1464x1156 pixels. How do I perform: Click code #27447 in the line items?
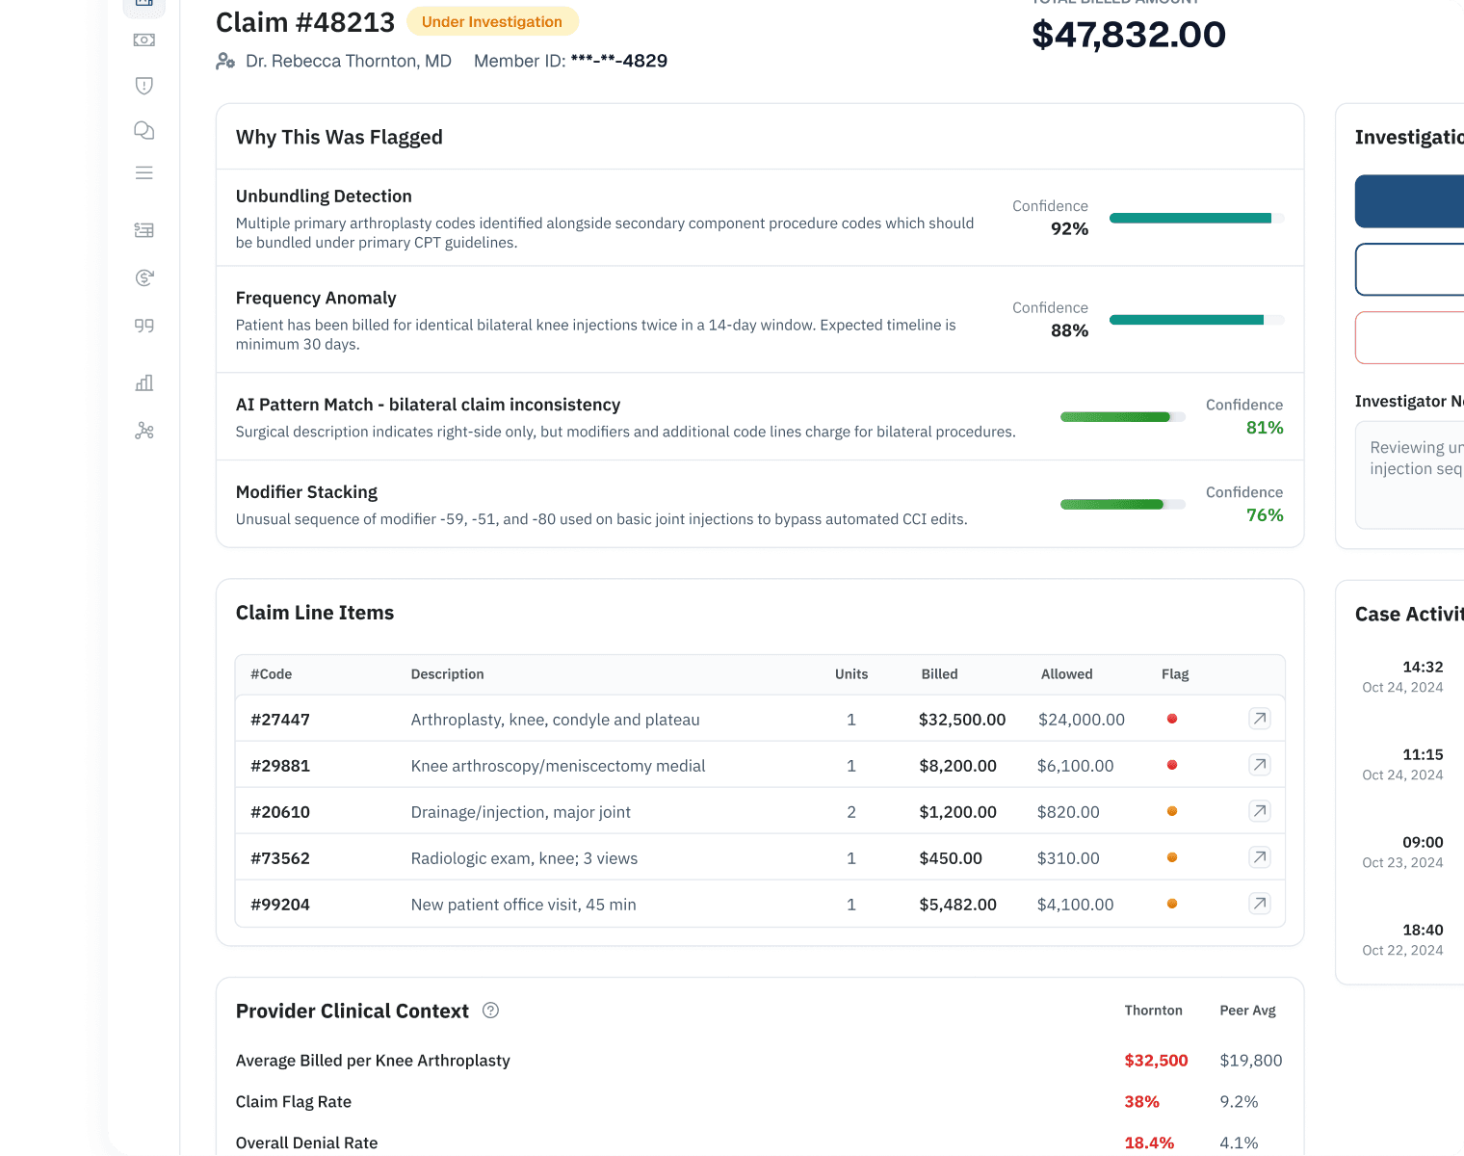tap(280, 720)
